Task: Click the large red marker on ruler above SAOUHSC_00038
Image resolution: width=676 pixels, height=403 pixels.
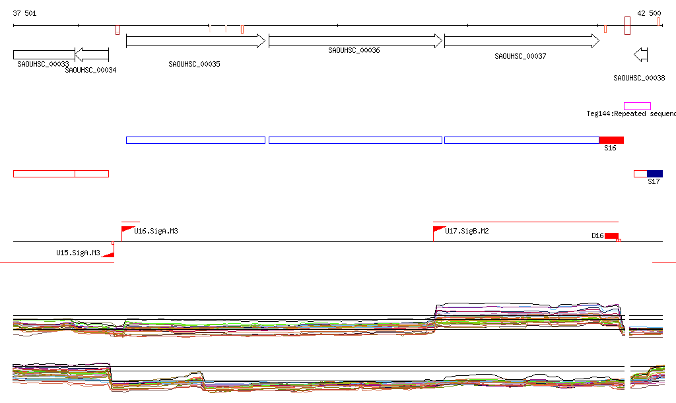Action: 627,26
